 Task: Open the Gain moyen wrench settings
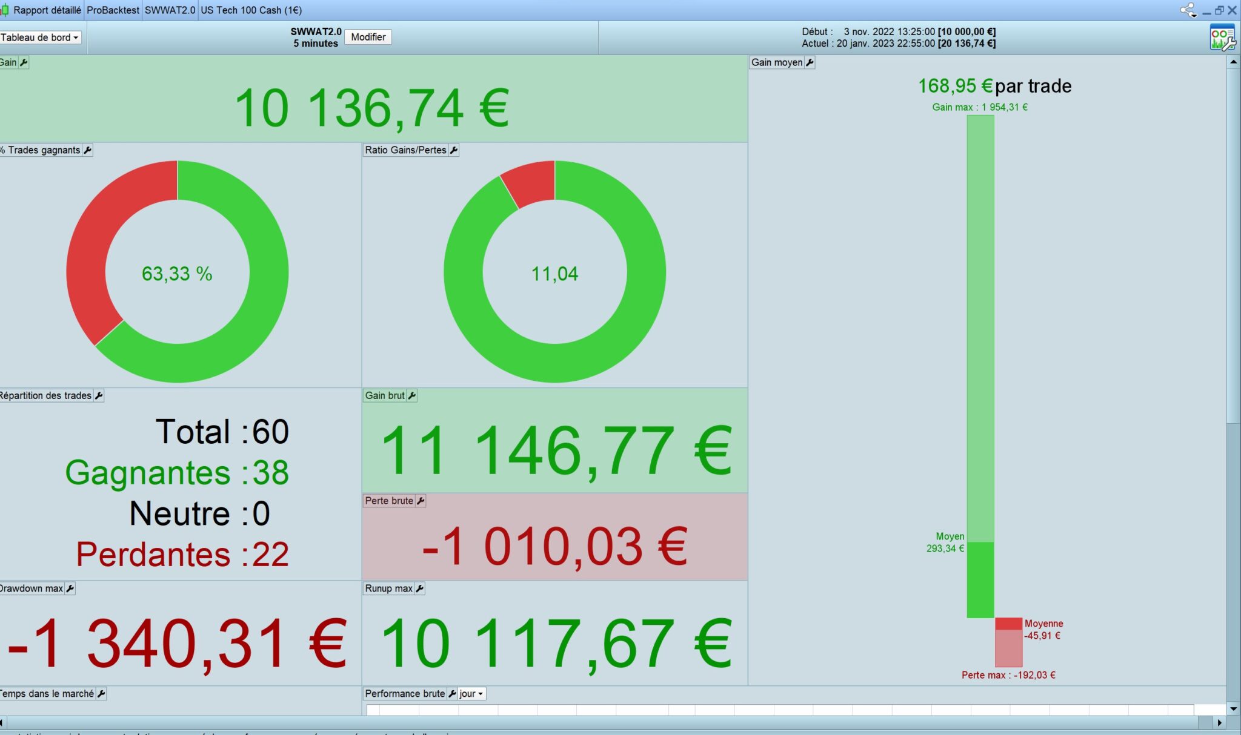click(810, 62)
